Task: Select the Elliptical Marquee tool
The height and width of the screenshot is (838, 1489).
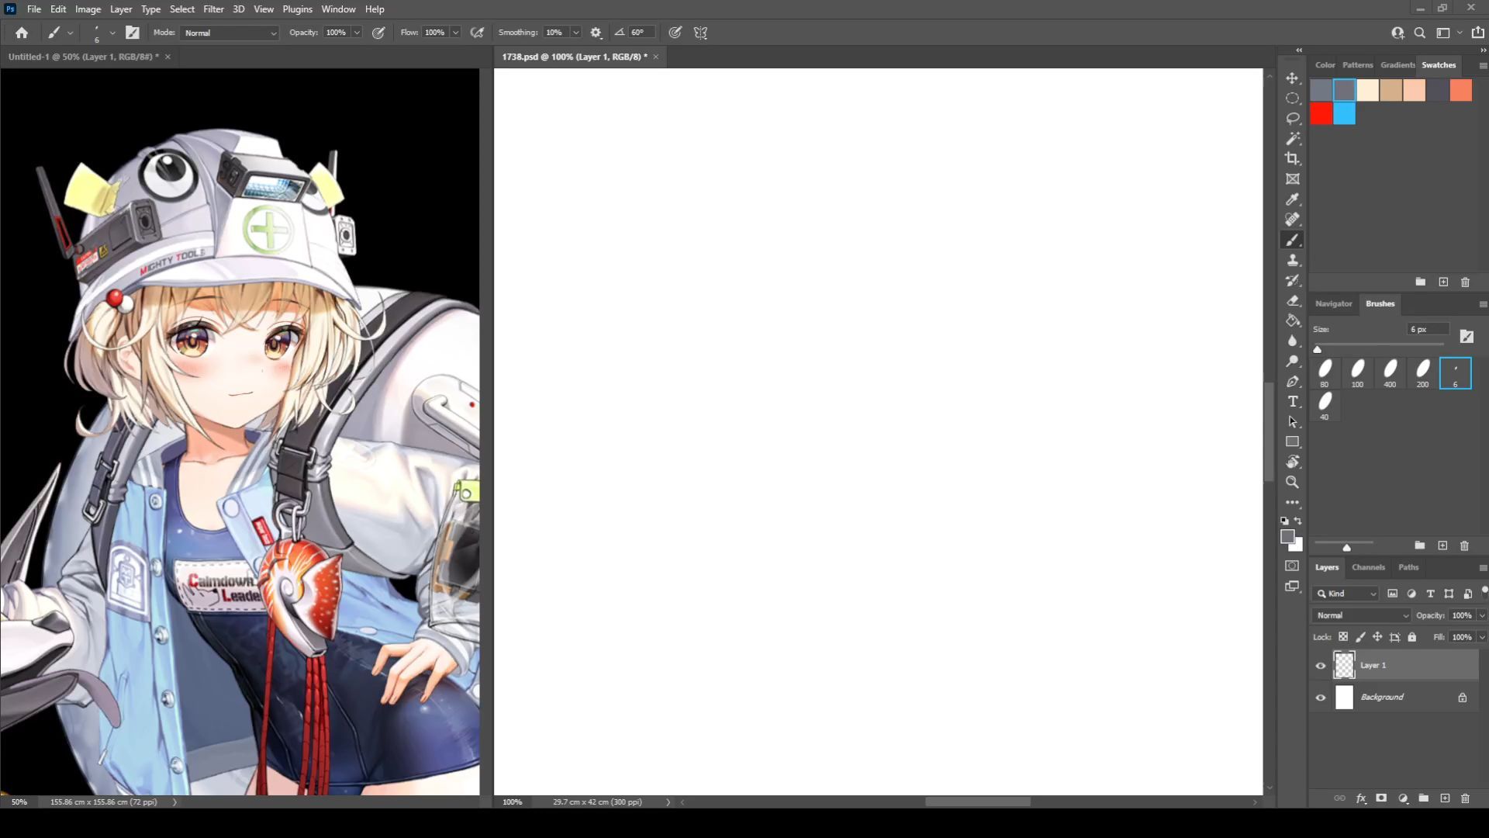Action: tap(1292, 99)
